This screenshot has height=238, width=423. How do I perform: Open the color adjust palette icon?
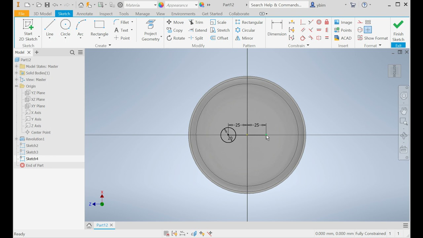pos(202,5)
